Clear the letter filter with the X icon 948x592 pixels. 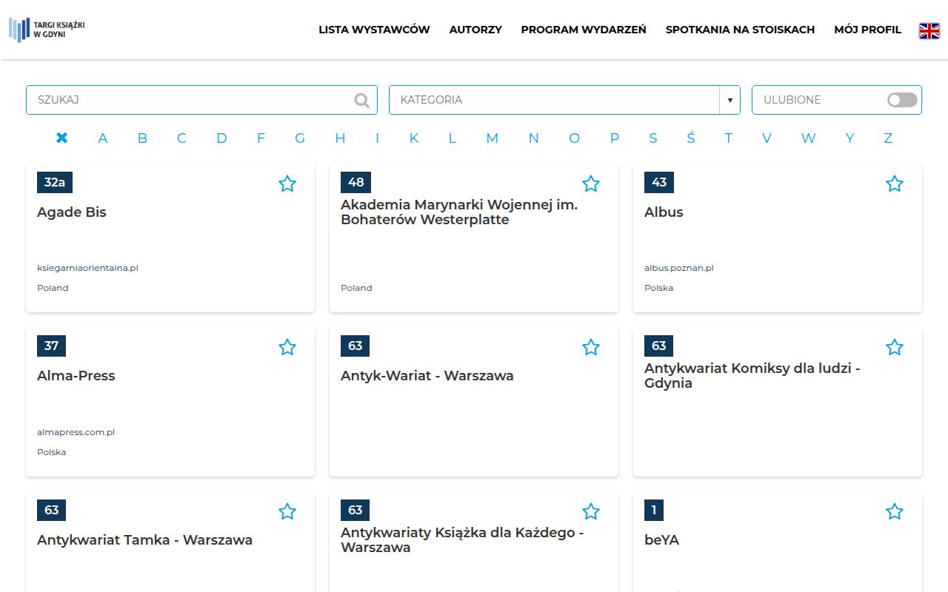(x=62, y=138)
